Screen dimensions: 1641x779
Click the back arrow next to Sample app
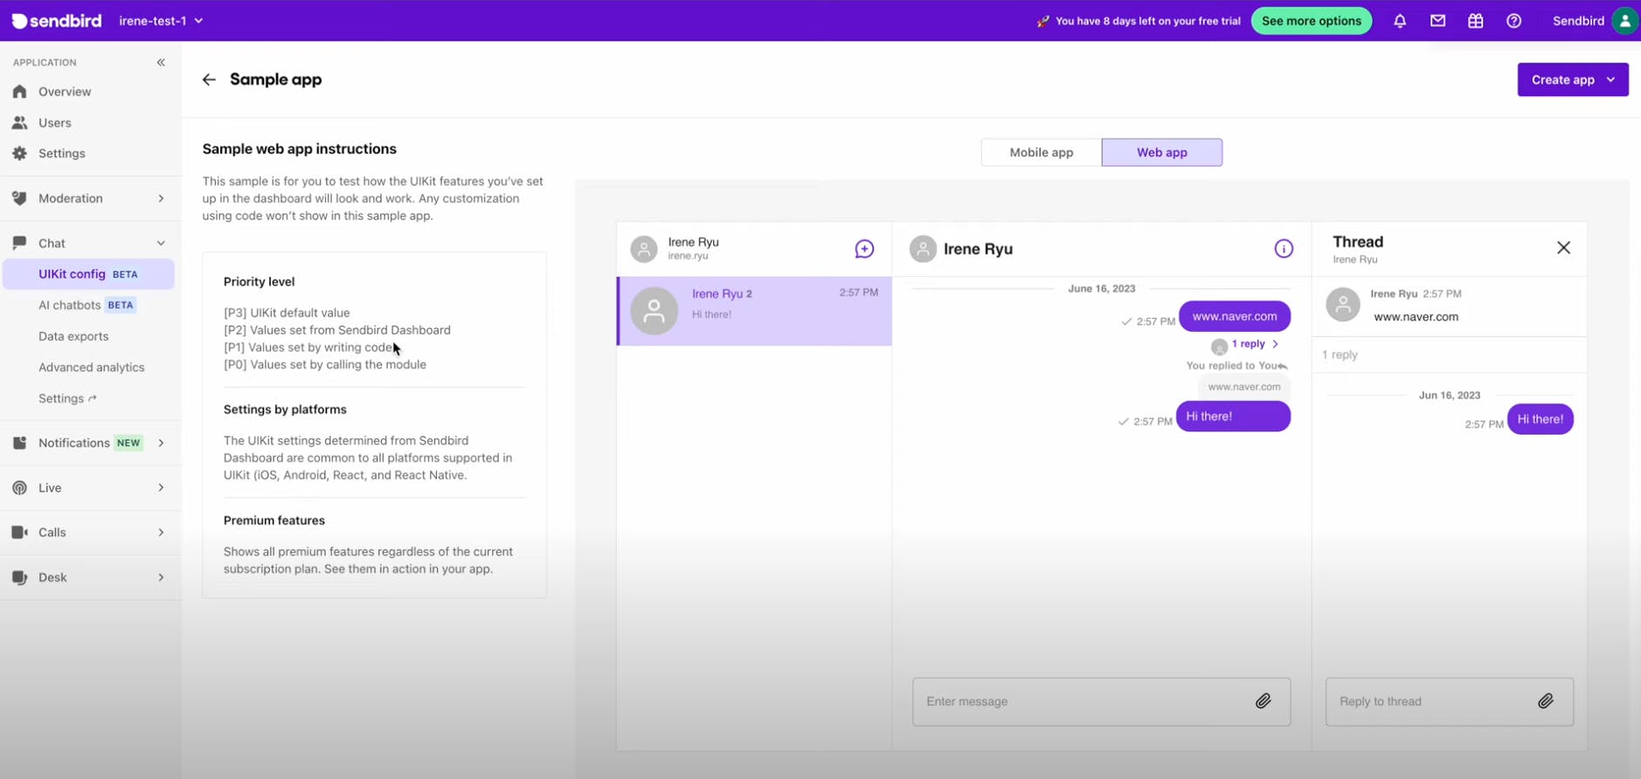[209, 79]
